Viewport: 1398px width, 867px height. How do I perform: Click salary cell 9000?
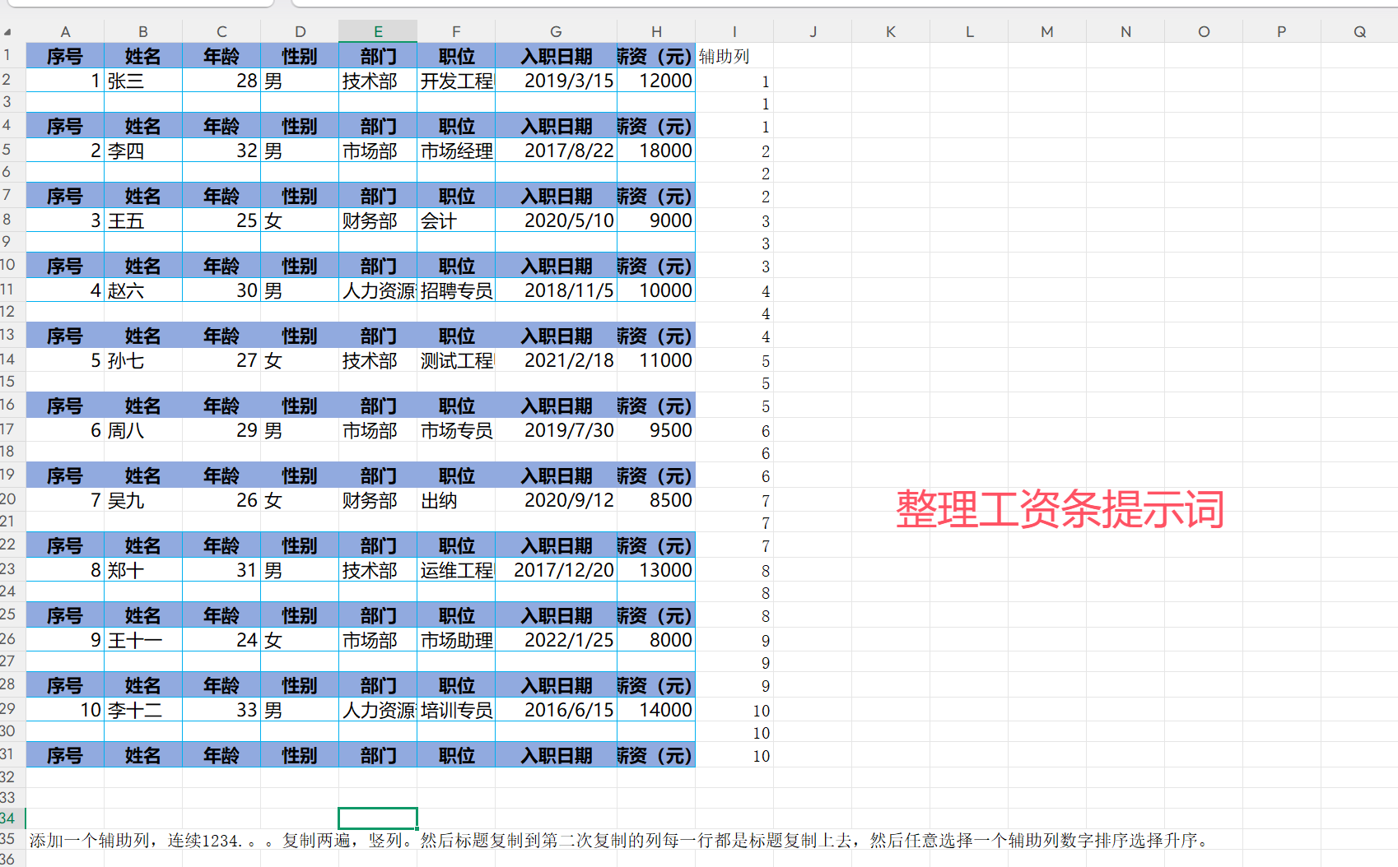point(656,220)
